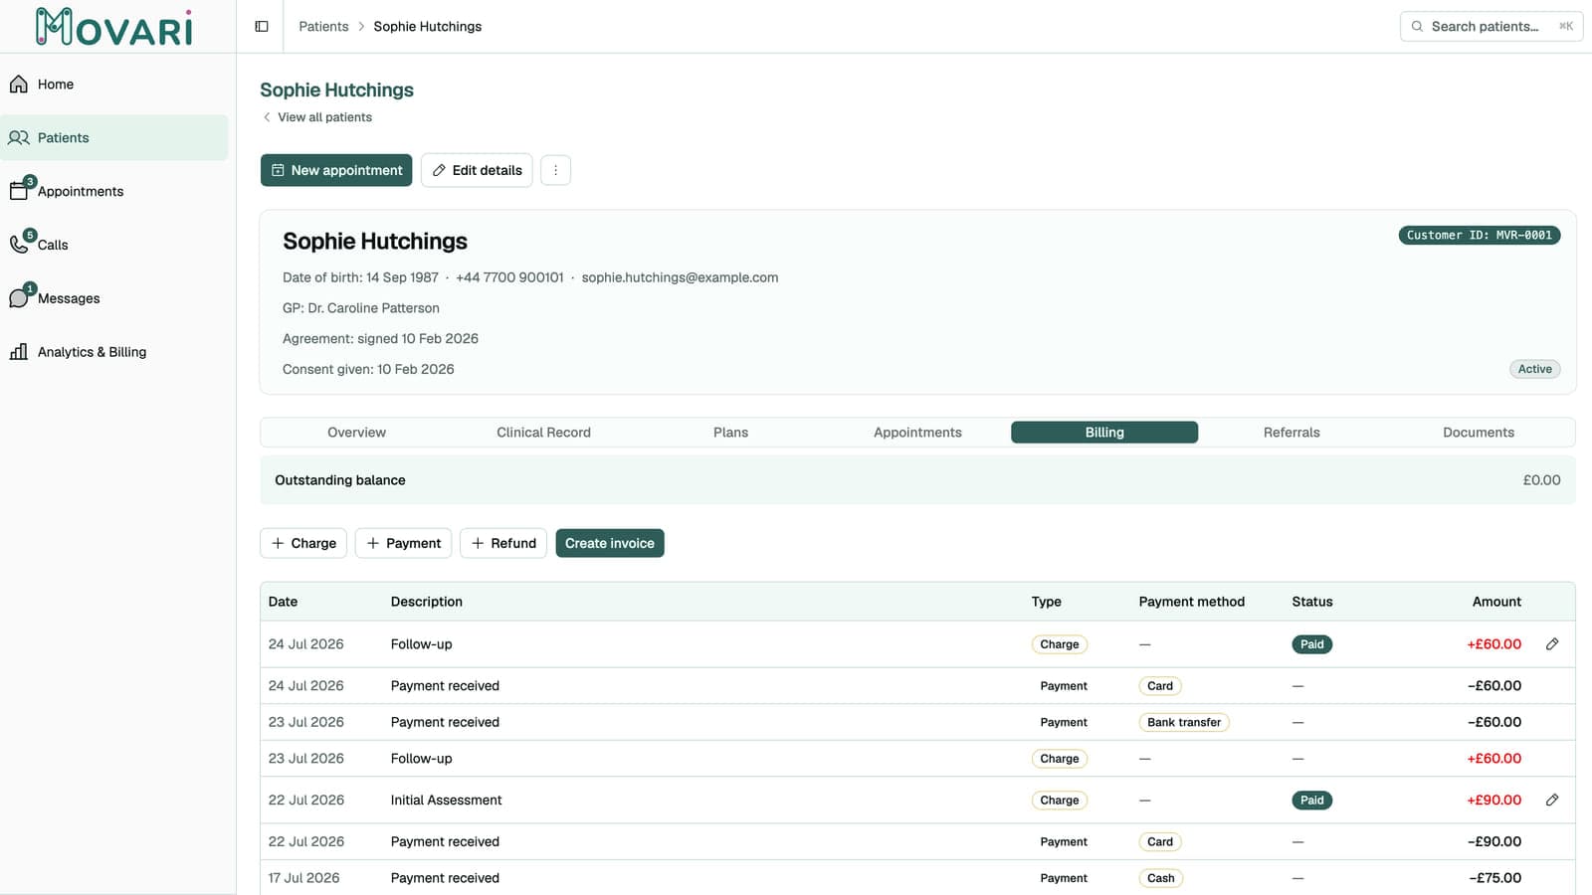Screen dimensions: 1592x895
Task: Focus the Search patients field
Action: (1491, 27)
